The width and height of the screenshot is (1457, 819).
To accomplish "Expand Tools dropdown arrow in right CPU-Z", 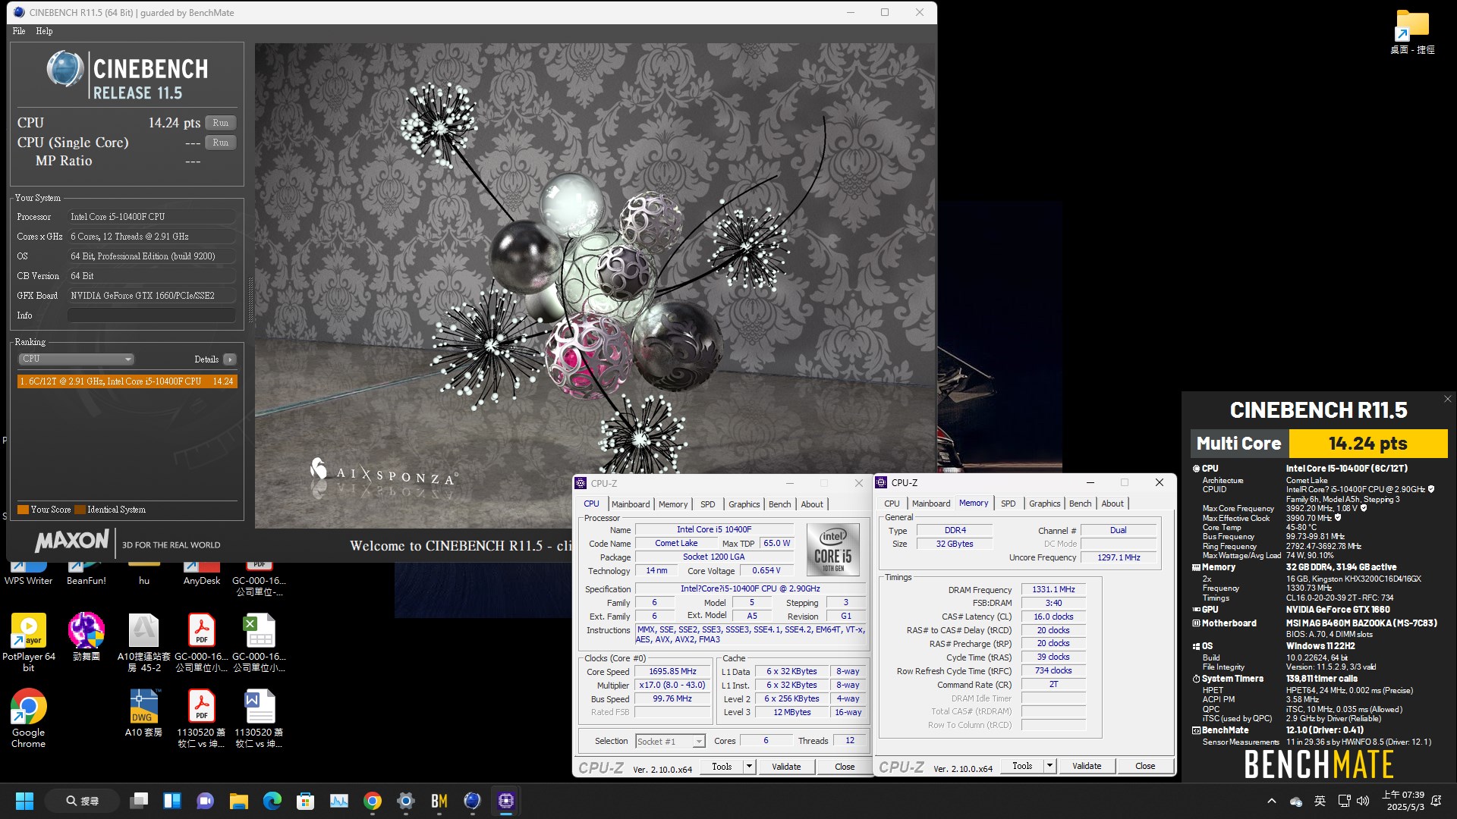I will [x=1049, y=766].
